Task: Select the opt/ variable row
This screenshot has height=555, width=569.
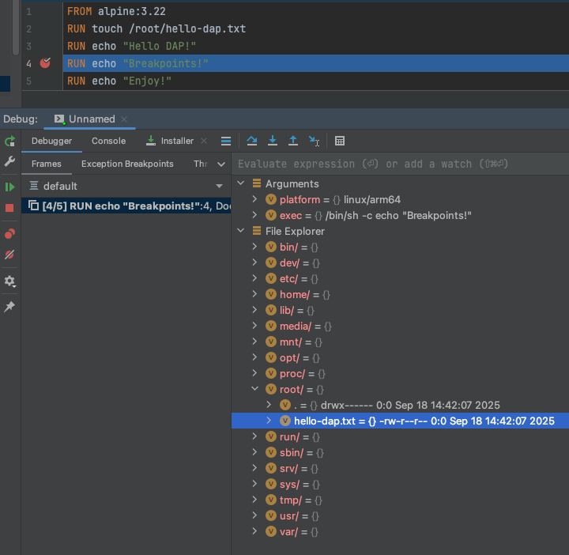Action: 400,357
